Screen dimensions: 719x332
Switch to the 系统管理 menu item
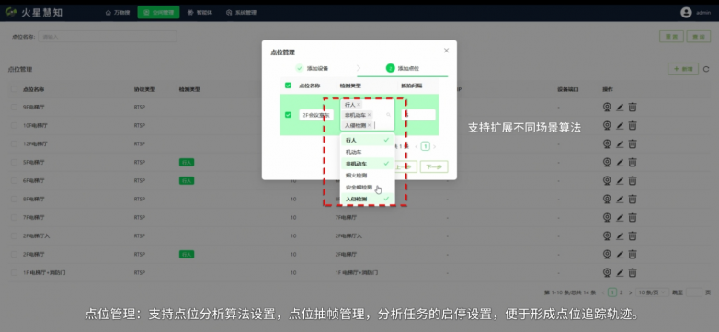(x=241, y=12)
